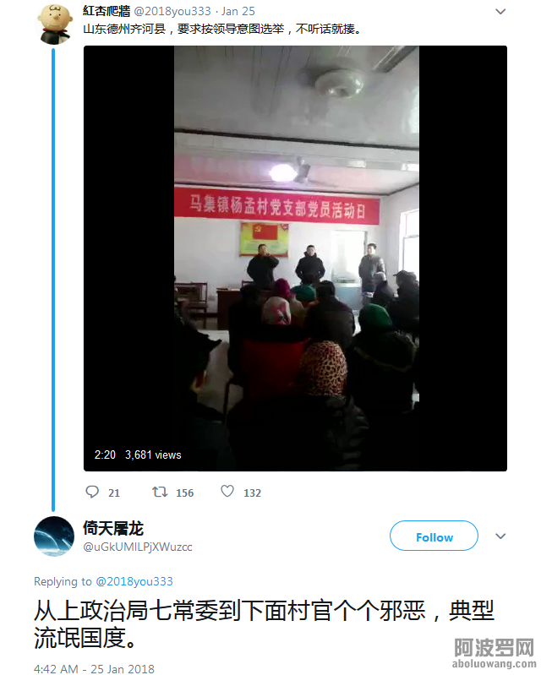Open the Jan 25 tweet date

(238, 11)
